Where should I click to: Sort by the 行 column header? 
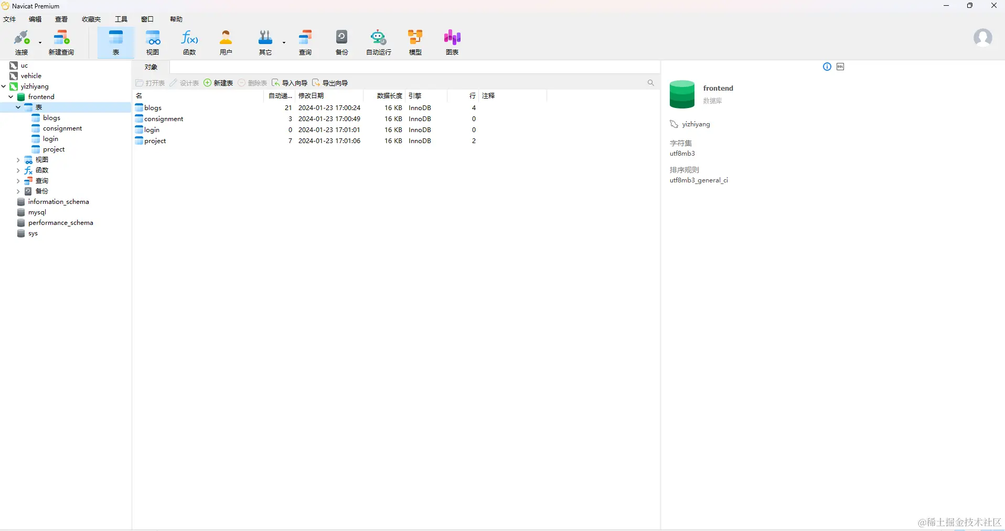point(463,96)
